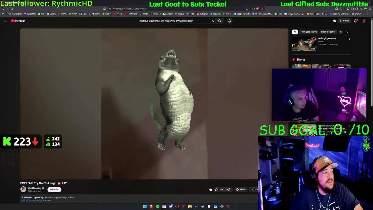This screenshot has width=373, height=210.
Task: Click the page vertical scrollbar
Action: click(372, 63)
